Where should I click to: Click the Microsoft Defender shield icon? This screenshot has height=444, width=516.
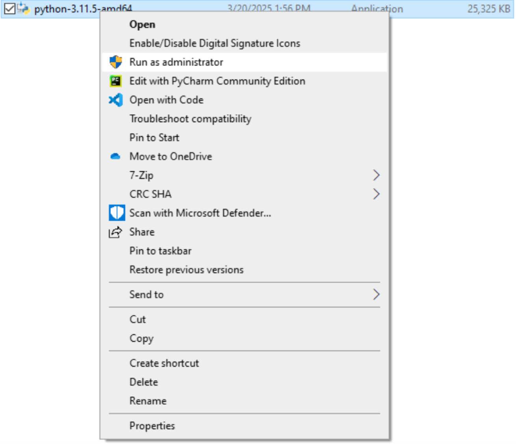click(x=117, y=213)
